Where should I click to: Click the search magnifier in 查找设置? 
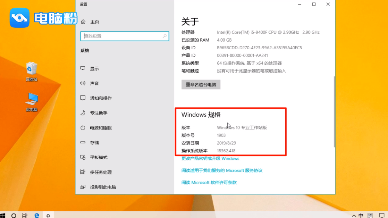point(165,36)
